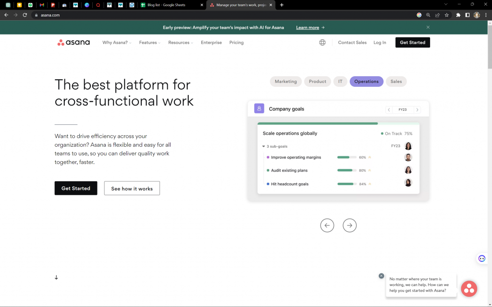Screen dimensions: 492x307
Task: Dismiss the AI preview banner
Action: (x=428, y=27)
